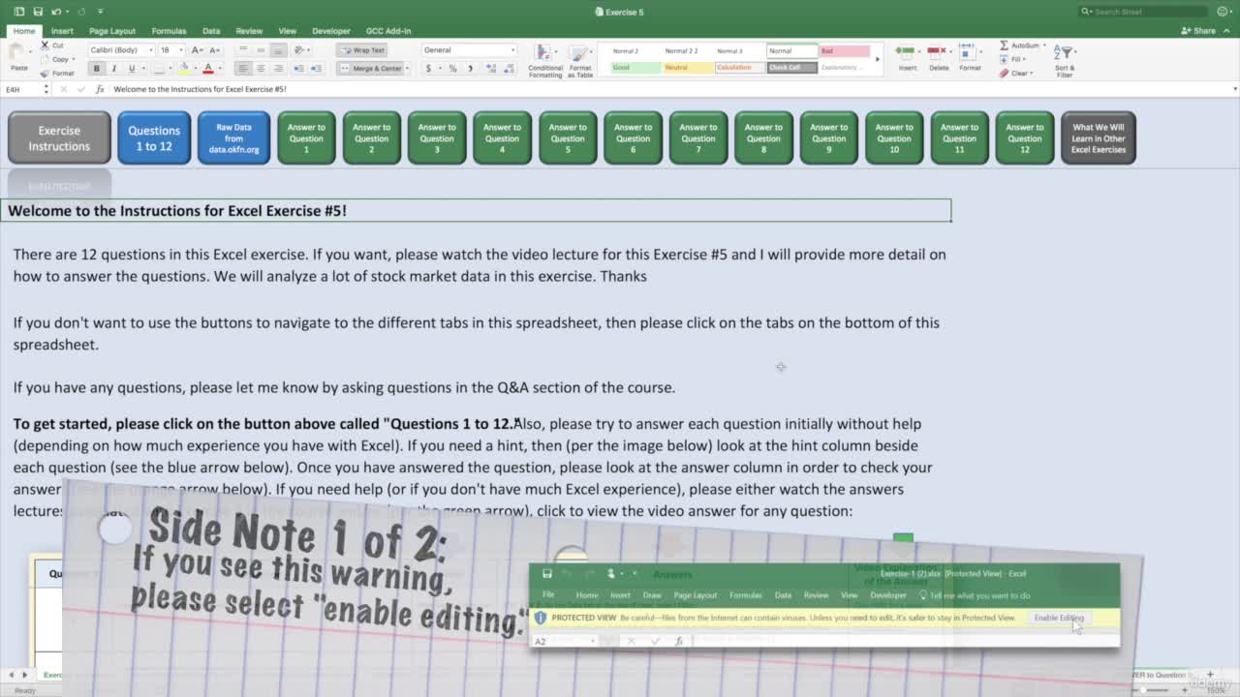The width and height of the screenshot is (1240, 697).
Task: Toggle Italic formatting
Action: point(113,68)
